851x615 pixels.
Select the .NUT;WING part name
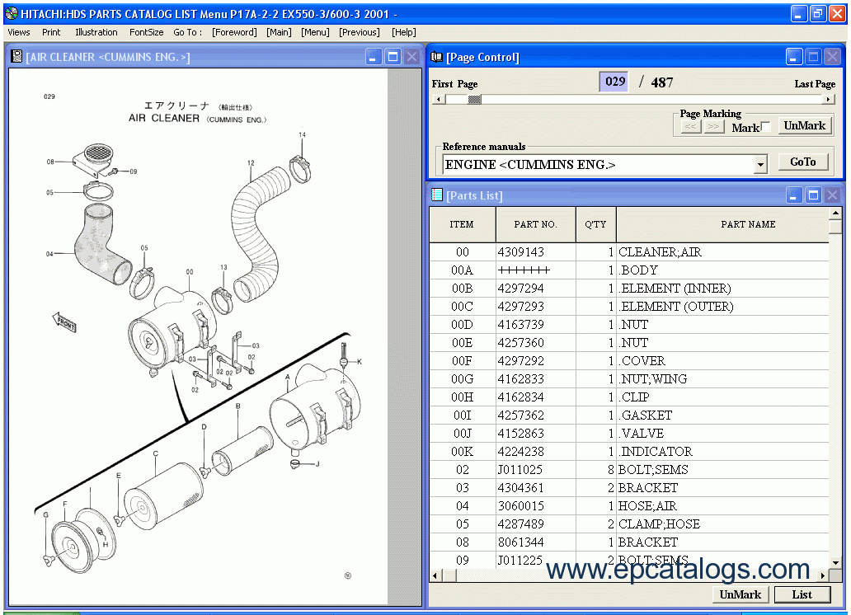click(x=653, y=379)
